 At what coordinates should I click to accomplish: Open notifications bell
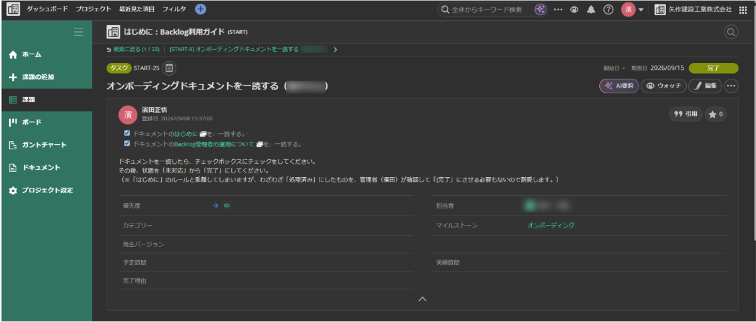coord(591,9)
